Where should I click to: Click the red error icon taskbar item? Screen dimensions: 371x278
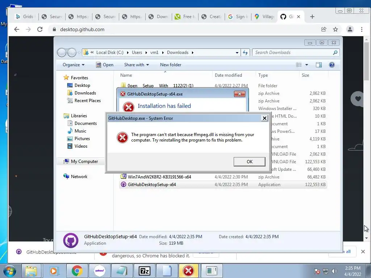coord(188,271)
